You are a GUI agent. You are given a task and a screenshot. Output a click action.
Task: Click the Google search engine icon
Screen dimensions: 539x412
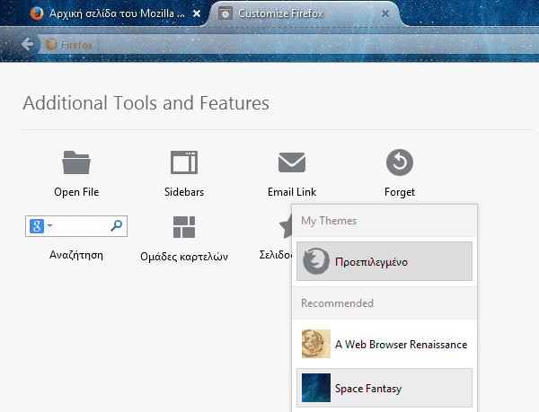(x=37, y=226)
